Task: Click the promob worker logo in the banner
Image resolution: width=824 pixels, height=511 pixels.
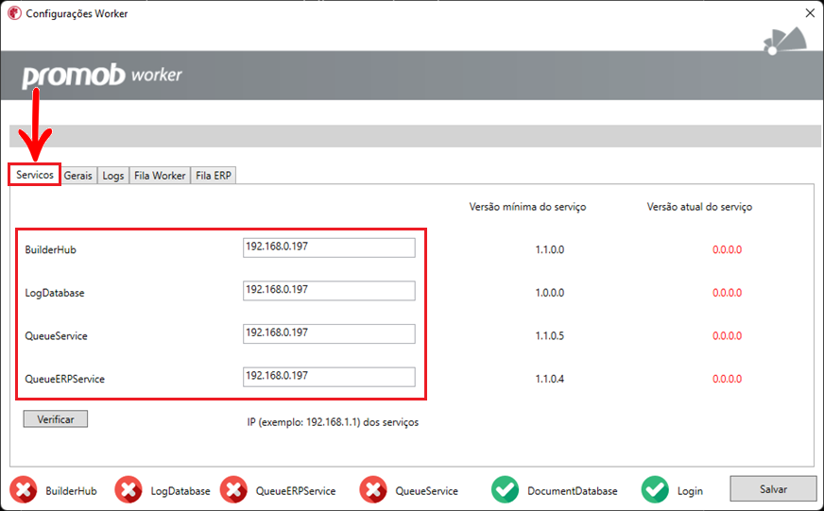Action: pos(101,76)
